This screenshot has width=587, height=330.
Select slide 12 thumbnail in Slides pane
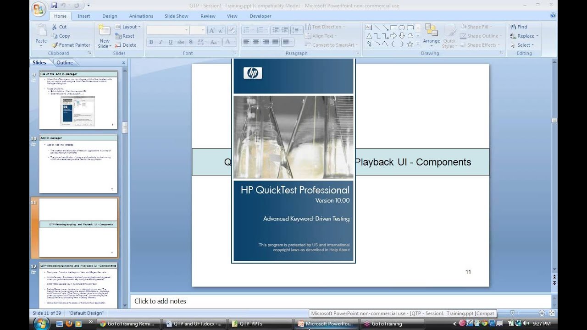point(78,285)
